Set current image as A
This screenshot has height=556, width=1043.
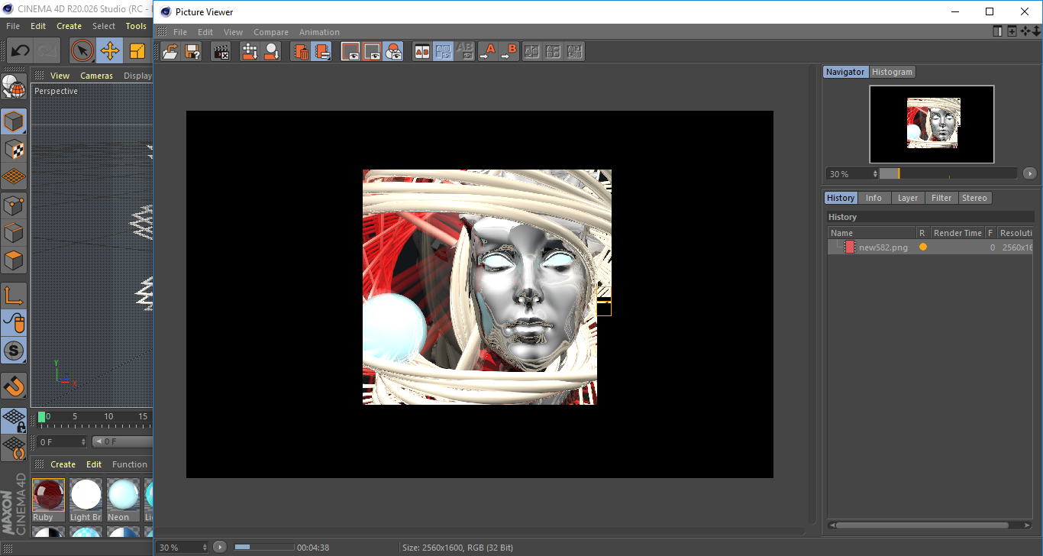487,51
